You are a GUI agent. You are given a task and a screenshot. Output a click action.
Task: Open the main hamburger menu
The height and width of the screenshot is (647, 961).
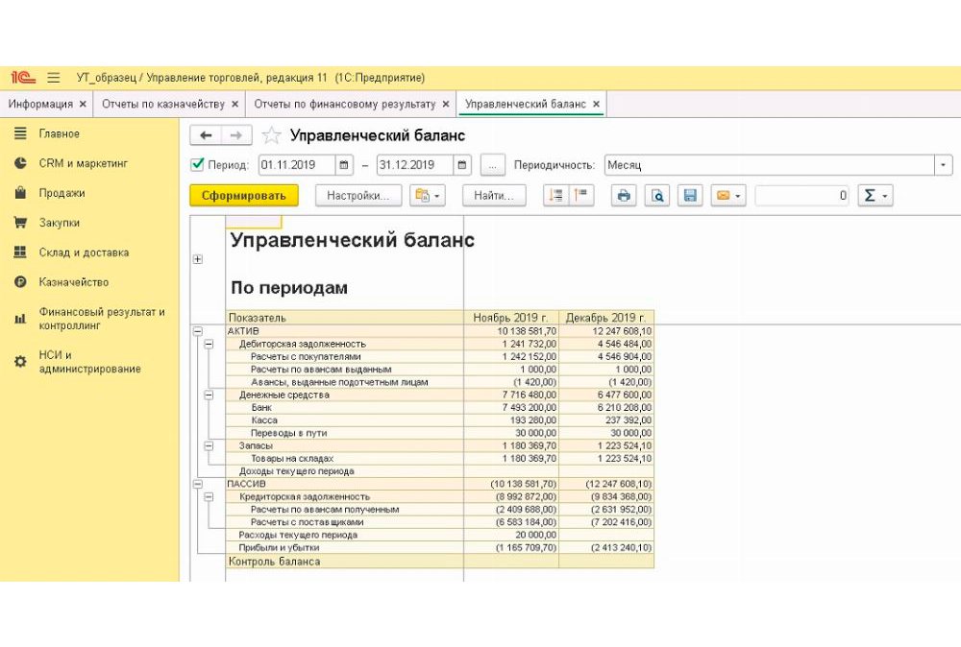(54, 78)
